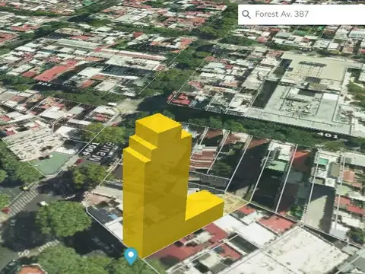
Task: Click the '4001 Maure' street label
Action: pos(100,152)
